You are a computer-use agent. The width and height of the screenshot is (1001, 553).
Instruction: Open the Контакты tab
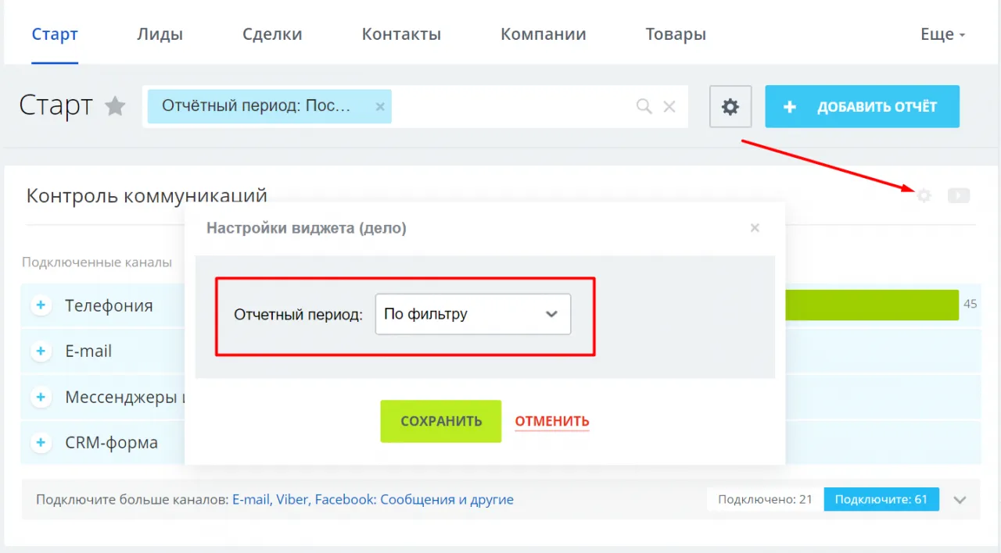coord(401,34)
